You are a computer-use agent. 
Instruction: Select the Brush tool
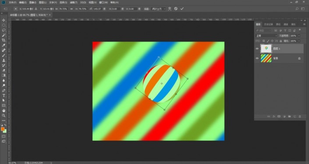(4, 55)
